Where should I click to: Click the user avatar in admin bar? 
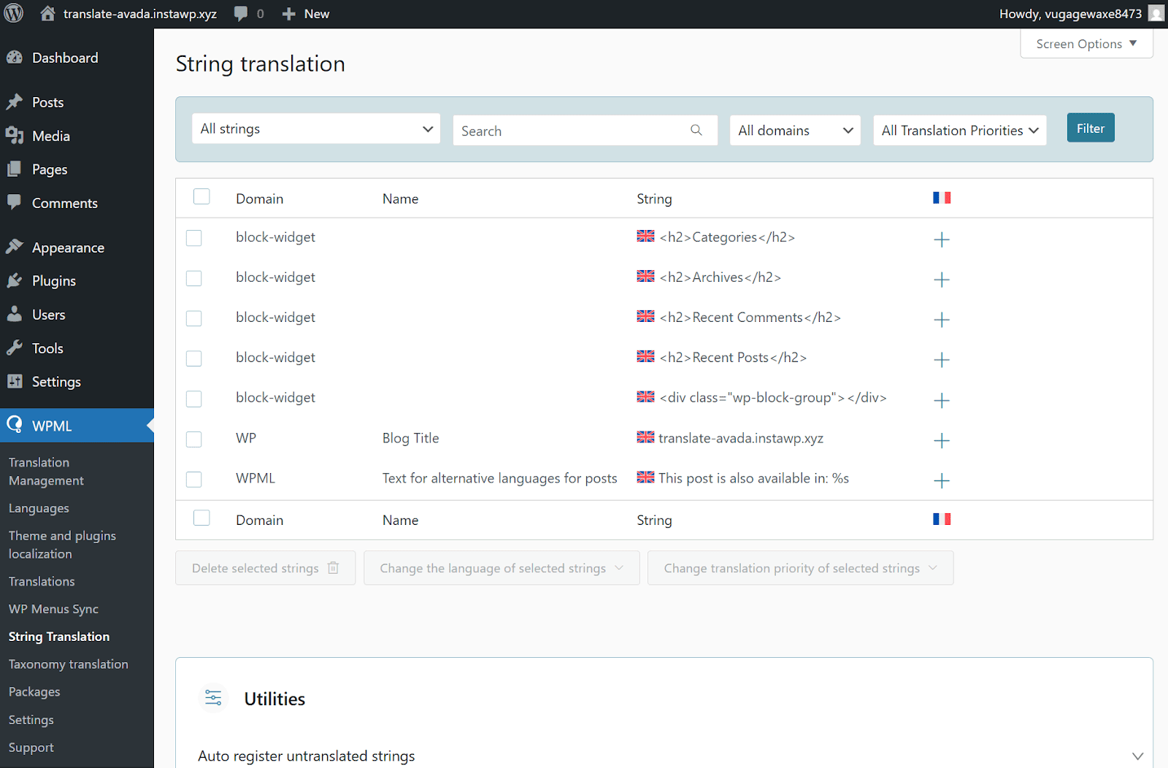pos(1156,13)
